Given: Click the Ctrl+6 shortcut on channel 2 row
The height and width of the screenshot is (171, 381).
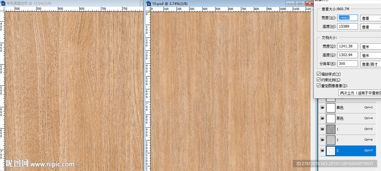Looking at the screenshot, I should point(368,140).
